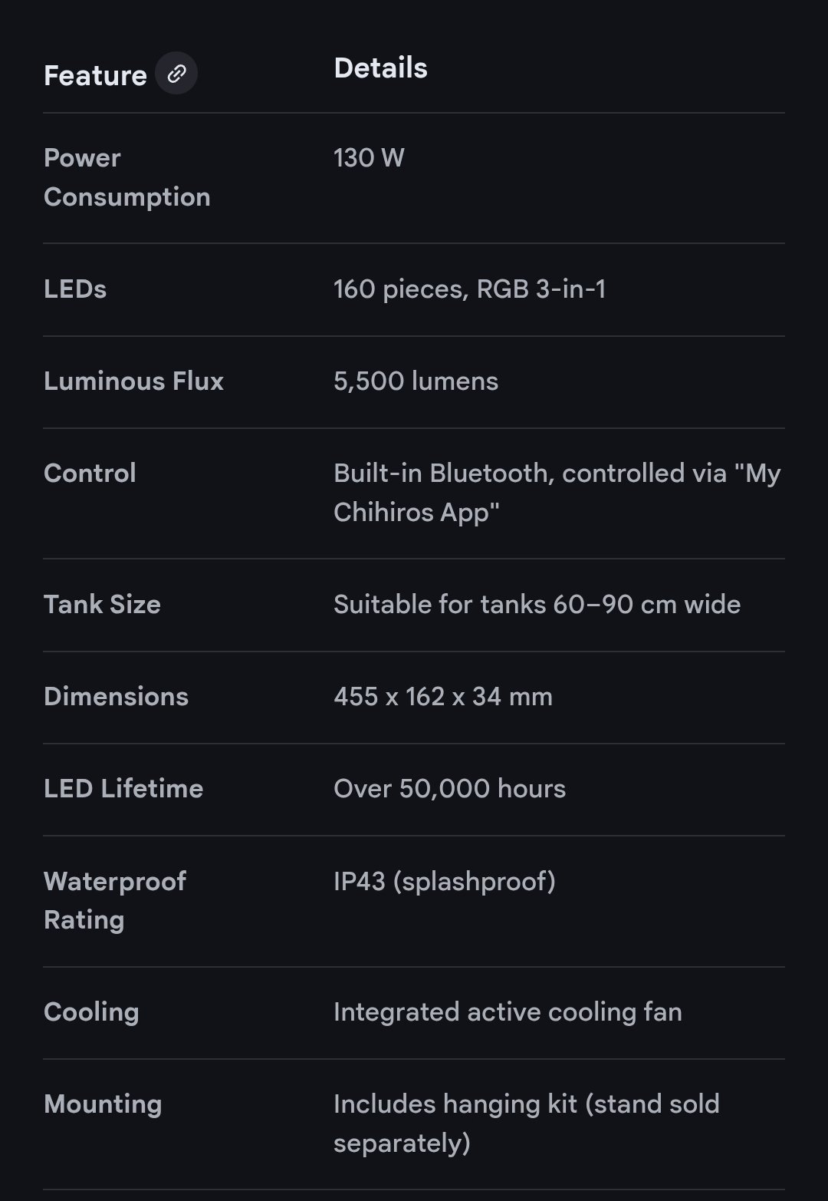Image resolution: width=828 pixels, height=1201 pixels.
Task: Click the Built-in Bluetooth control description
Action: click(x=557, y=493)
